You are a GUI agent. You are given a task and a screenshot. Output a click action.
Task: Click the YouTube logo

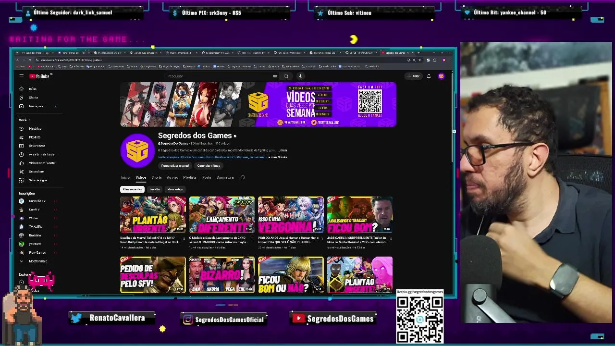39,76
